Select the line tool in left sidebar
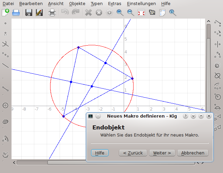The width and height of the screenshot is (223, 173). (x=5, y=66)
